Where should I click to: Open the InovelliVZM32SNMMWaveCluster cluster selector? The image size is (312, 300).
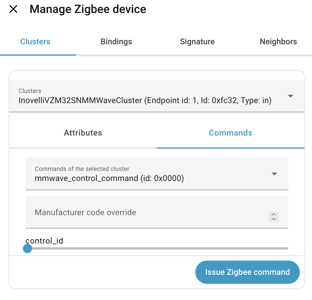[145, 96]
